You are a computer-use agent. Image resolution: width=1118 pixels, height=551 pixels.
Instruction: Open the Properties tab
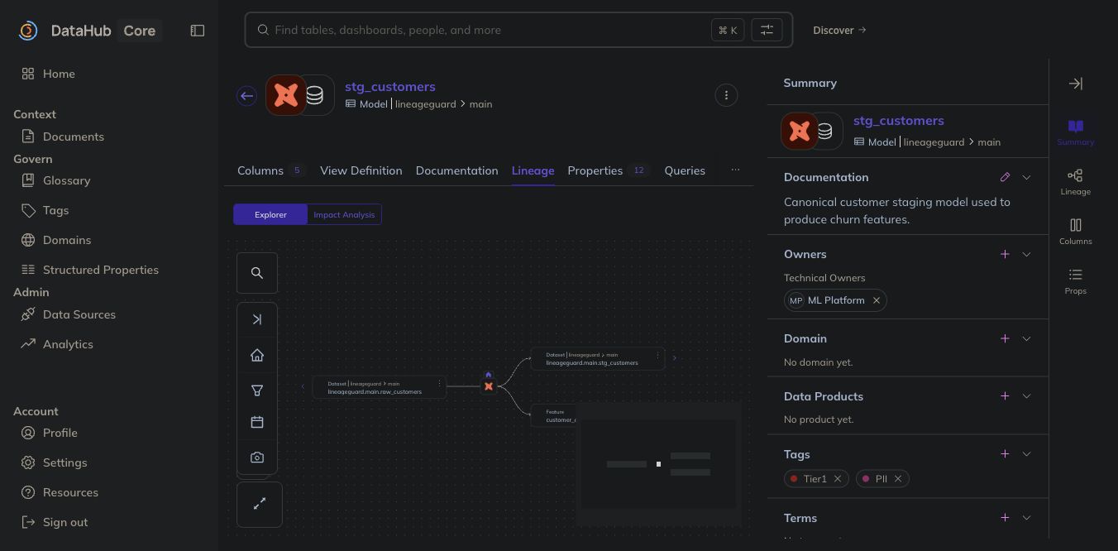tap(607, 170)
